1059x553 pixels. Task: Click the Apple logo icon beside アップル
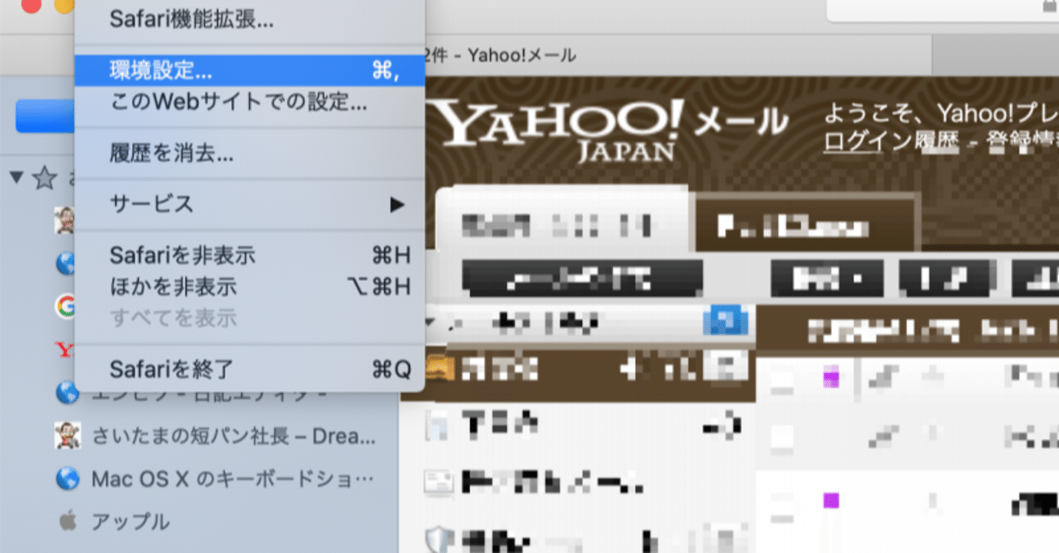pyautogui.click(x=67, y=521)
